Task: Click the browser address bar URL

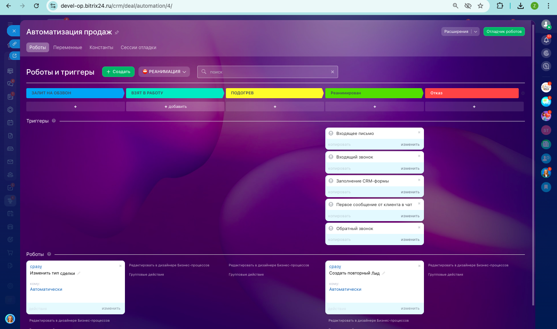Action: pos(116,6)
